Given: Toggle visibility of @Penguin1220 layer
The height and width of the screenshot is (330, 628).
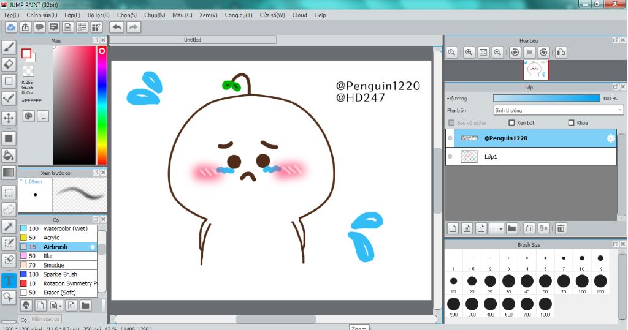Looking at the screenshot, I should (x=450, y=138).
